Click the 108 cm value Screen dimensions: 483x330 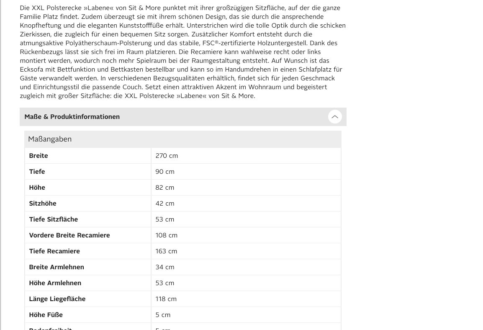pos(167,235)
